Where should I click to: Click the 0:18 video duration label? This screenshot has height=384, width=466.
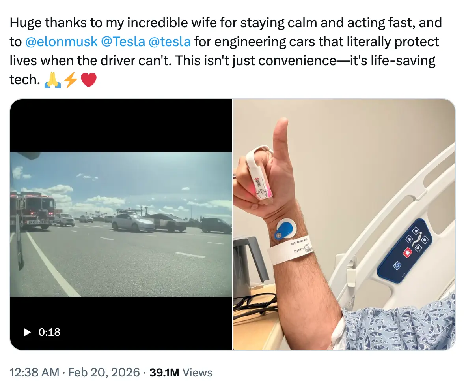click(x=50, y=332)
